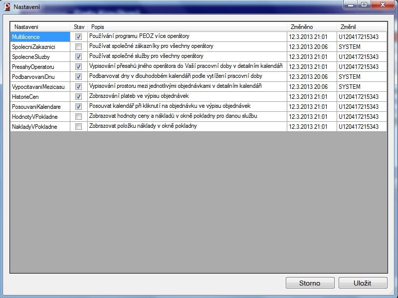
Task: Save settings with Uložit button
Action: pos(363,283)
